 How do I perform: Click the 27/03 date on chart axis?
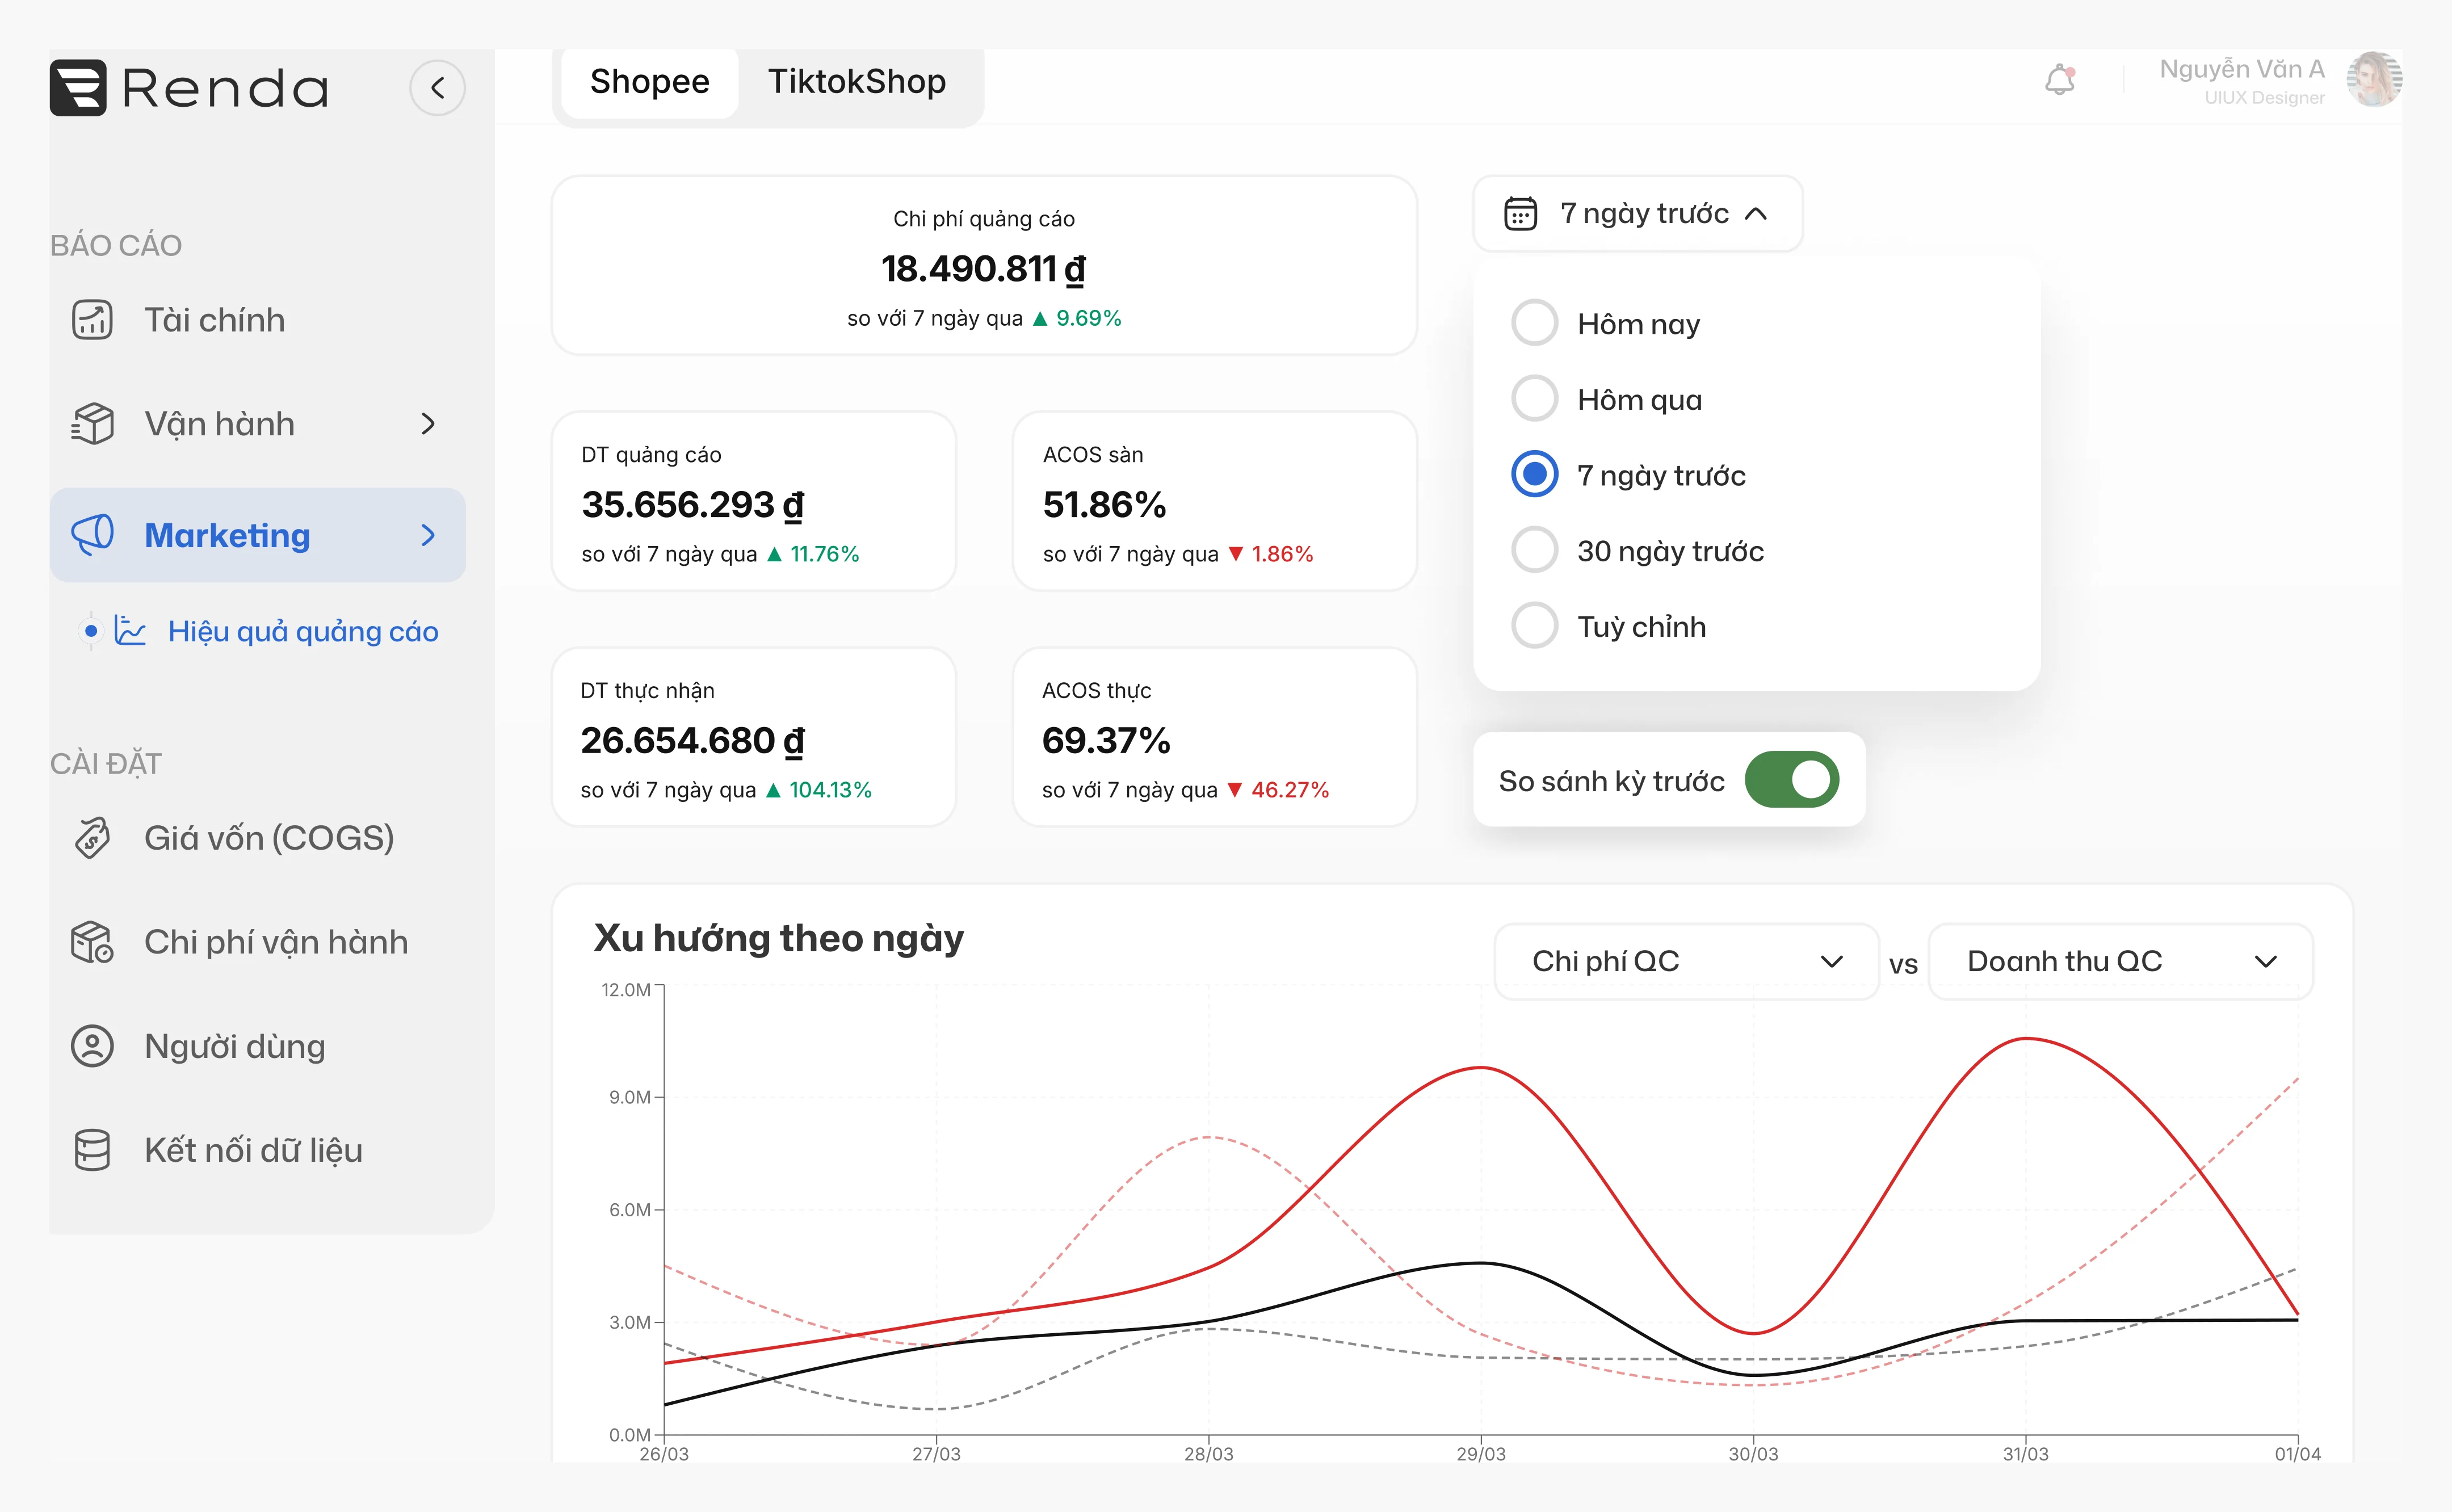(936, 1454)
